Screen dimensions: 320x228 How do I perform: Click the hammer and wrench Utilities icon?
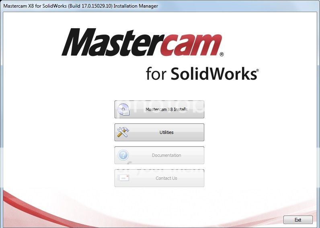123,132
